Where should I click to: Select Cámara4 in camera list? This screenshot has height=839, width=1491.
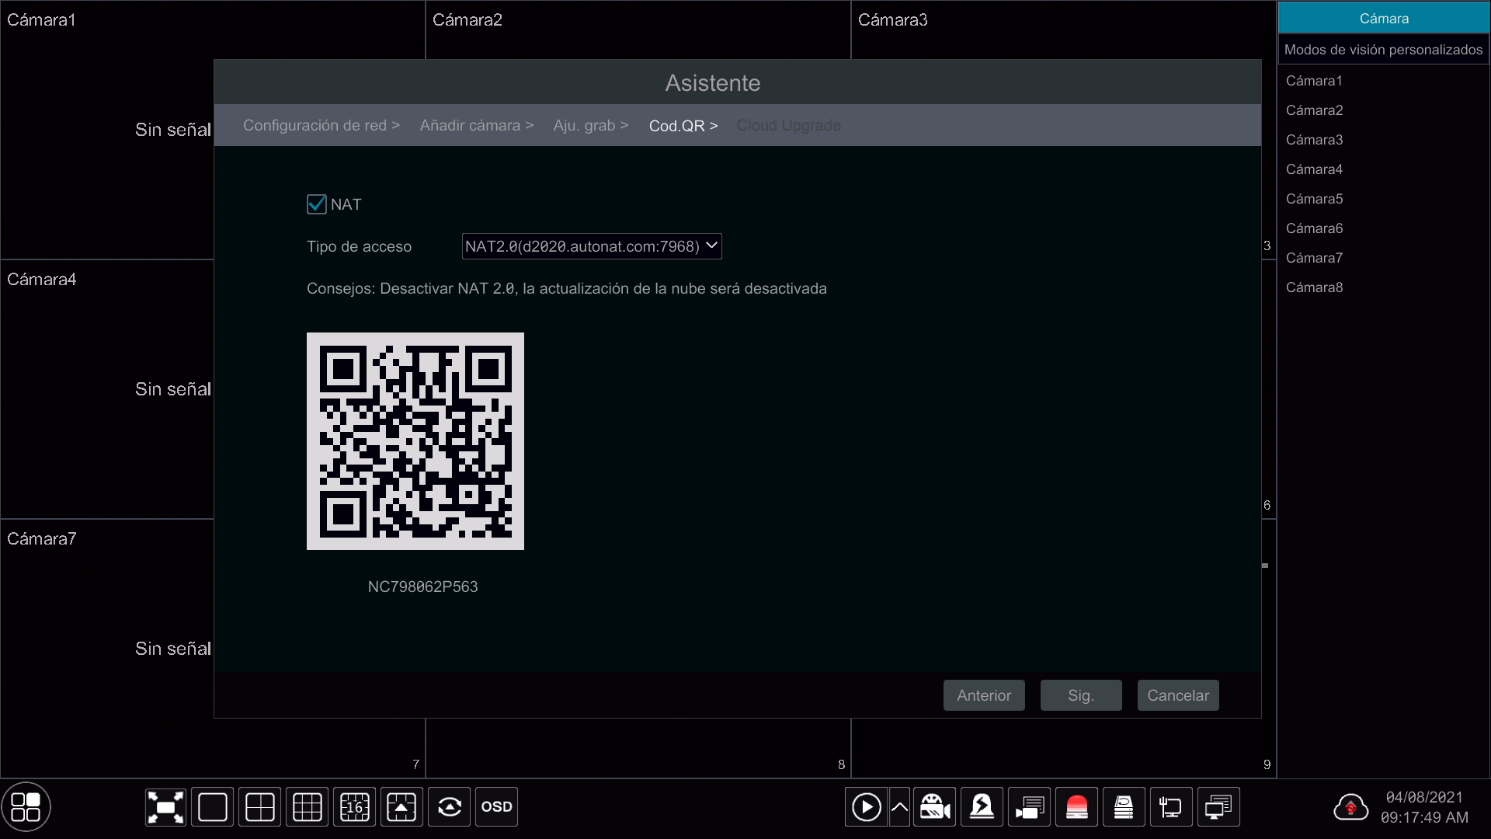pyautogui.click(x=1314, y=169)
